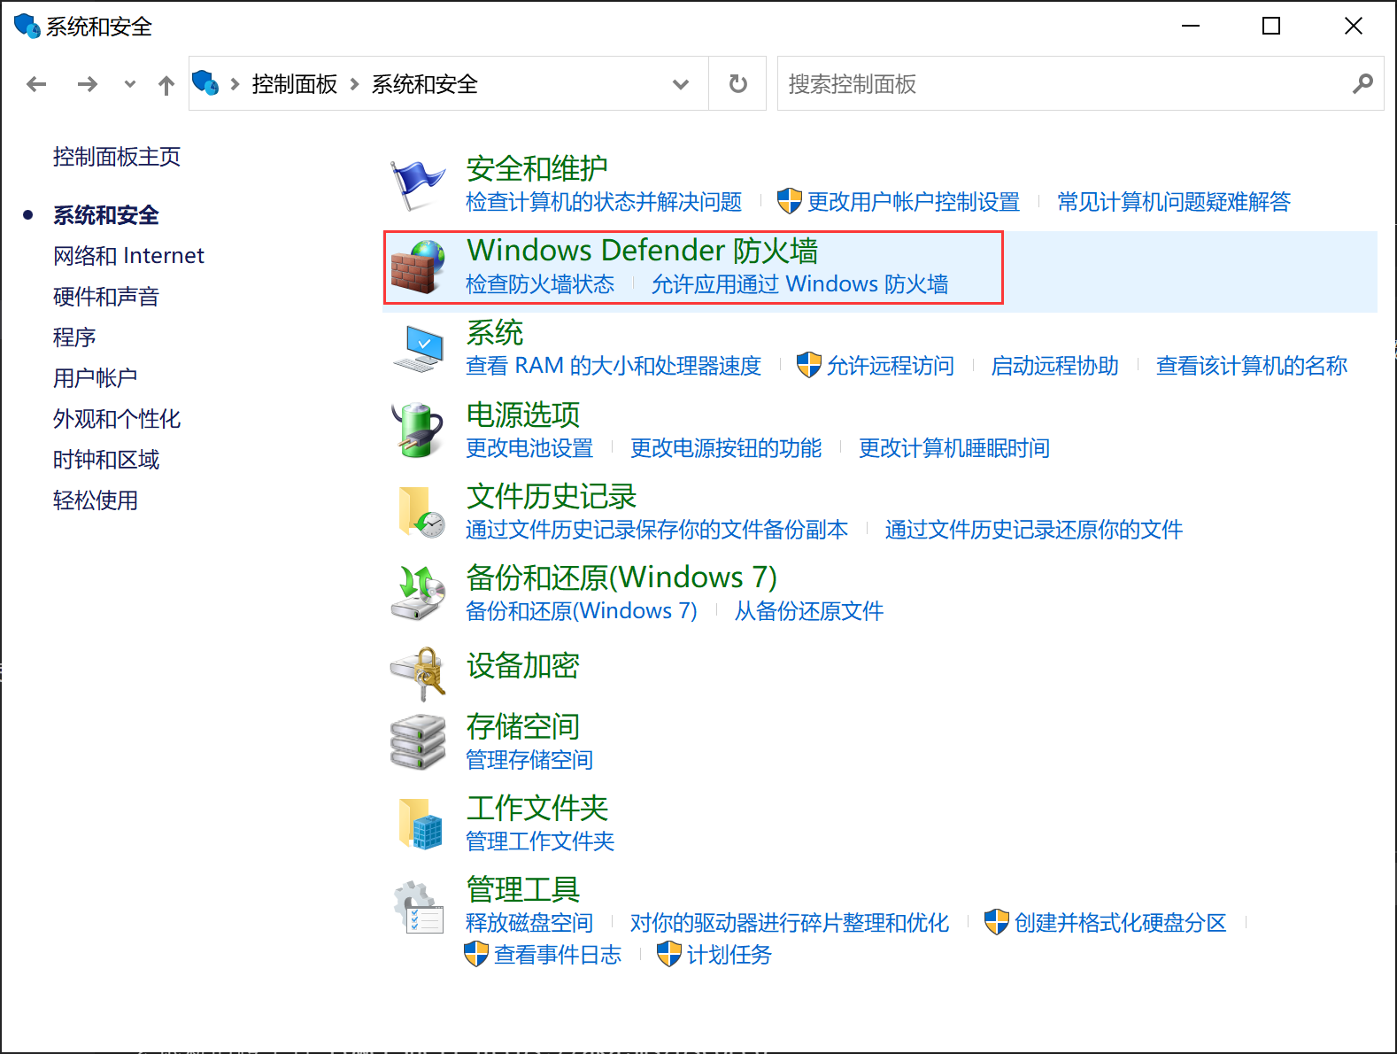Expand the chevron after 控制面板 breadcrumb
The width and height of the screenshot is (1397, 1054).
click(355, 84)
